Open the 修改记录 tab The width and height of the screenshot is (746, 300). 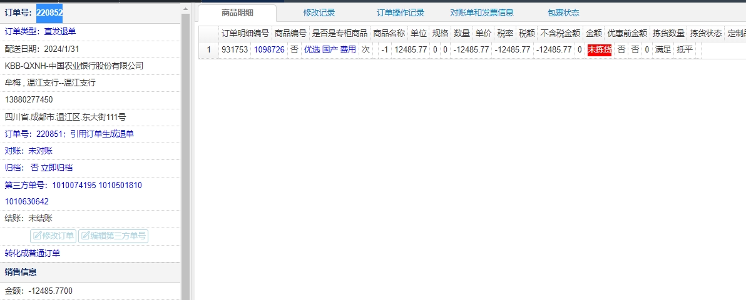point(319,13)
